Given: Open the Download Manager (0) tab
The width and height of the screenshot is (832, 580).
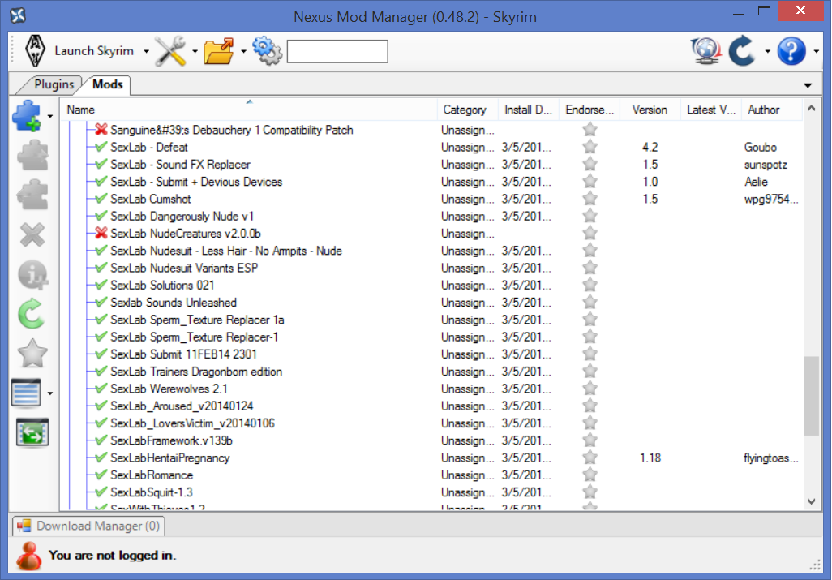Looking at the screenshot, I should pos(88,526).
